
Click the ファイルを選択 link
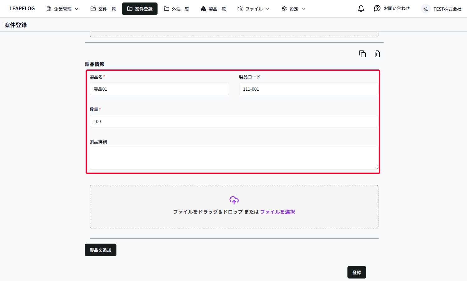pos(277,212)
